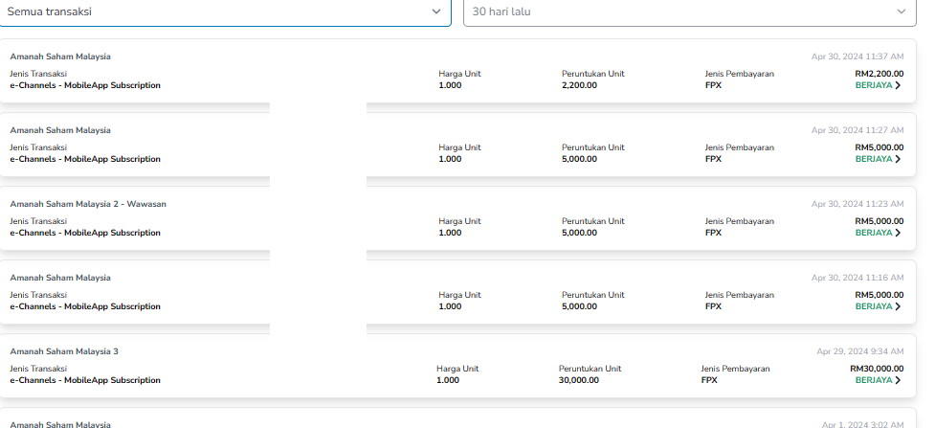This screenshot has width=935, height=428.
Task: Open details arrow for RM30,000.00 transaction
Action: coord(898,380)
